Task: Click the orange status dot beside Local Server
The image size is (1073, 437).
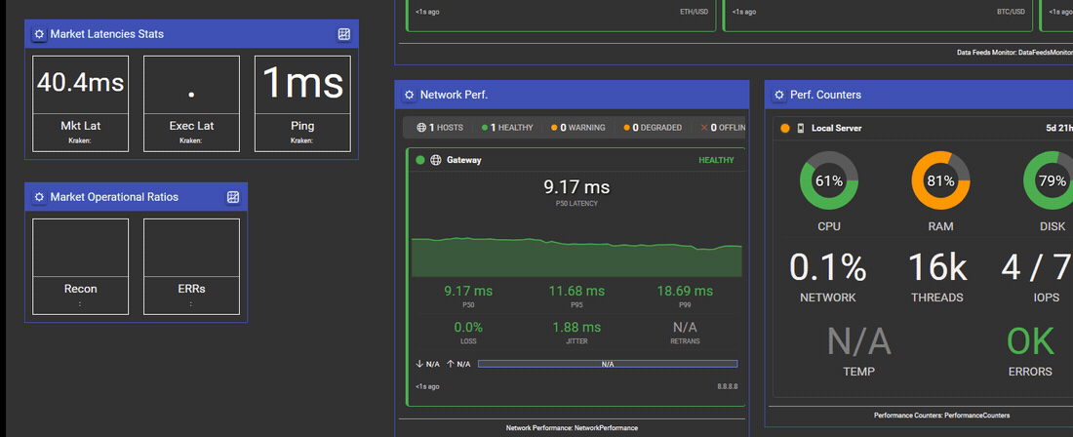Action: click(x=785, y=128)
